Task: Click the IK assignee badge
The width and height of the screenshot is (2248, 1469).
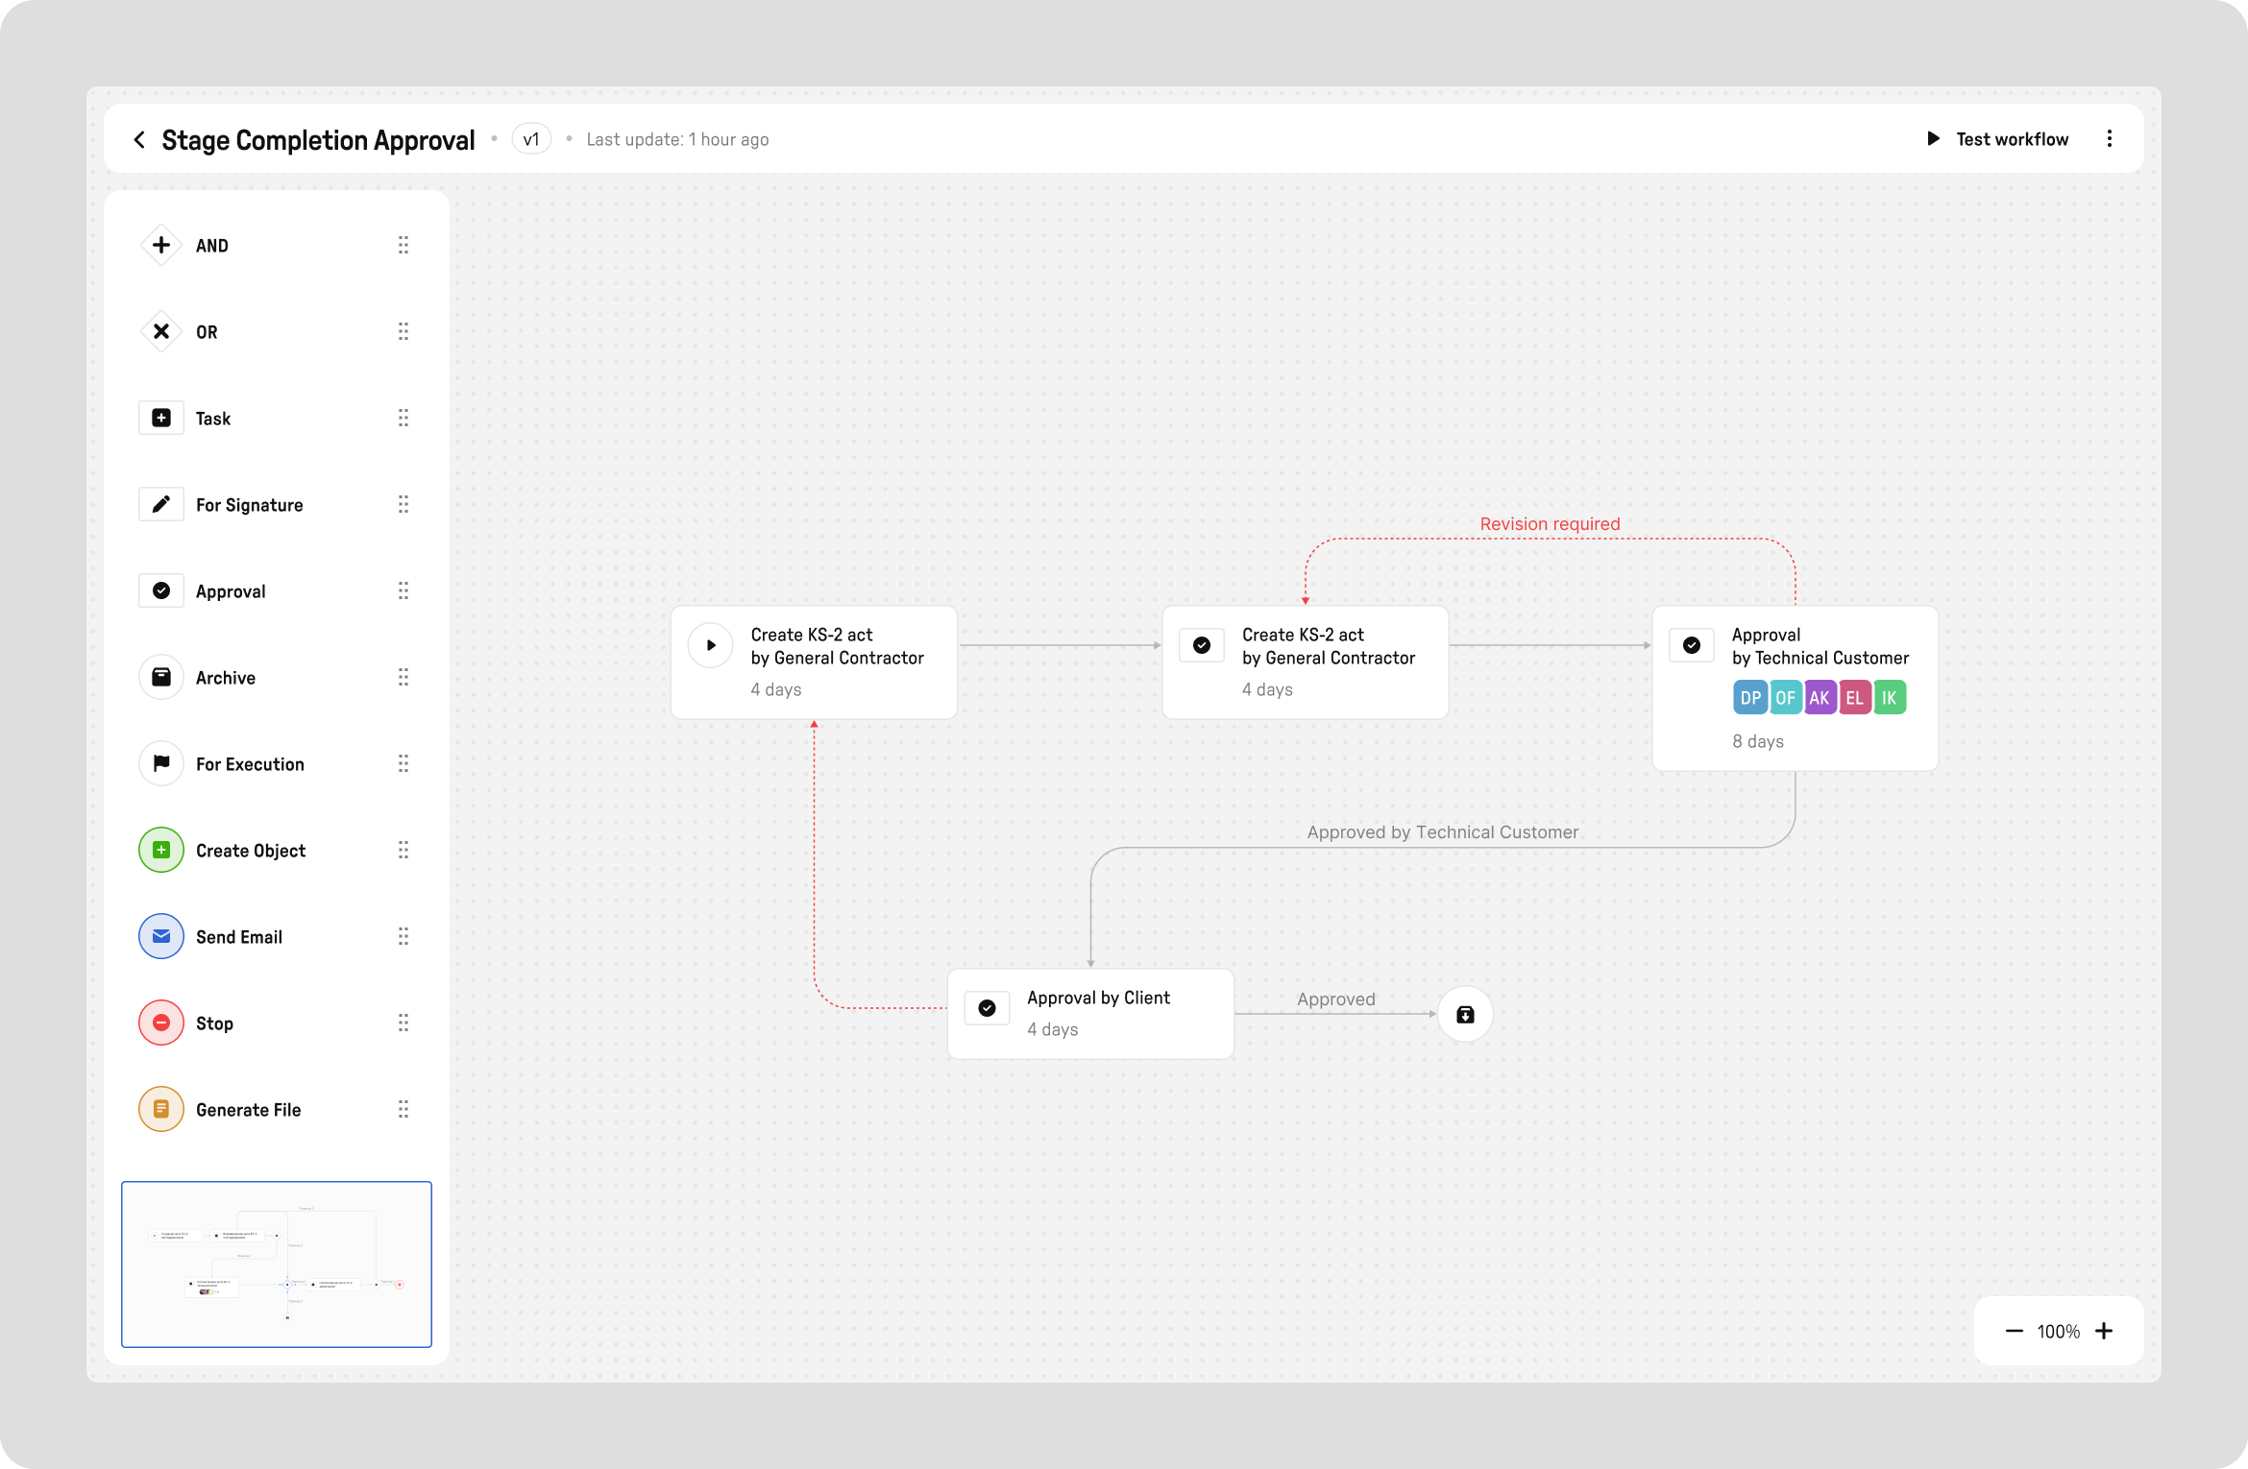Action: pyautogui.click(x=1889, y=698)
